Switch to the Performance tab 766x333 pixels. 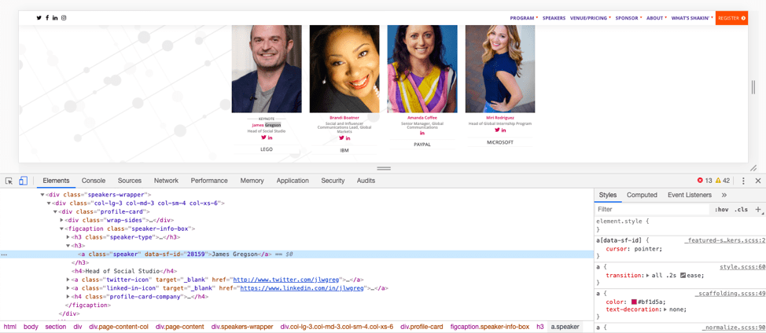point(209,181)
